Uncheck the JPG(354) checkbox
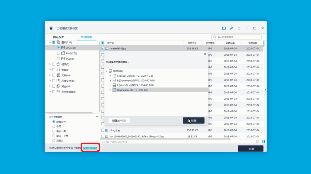This screenshot has width=311, height=174. (59, 48)
